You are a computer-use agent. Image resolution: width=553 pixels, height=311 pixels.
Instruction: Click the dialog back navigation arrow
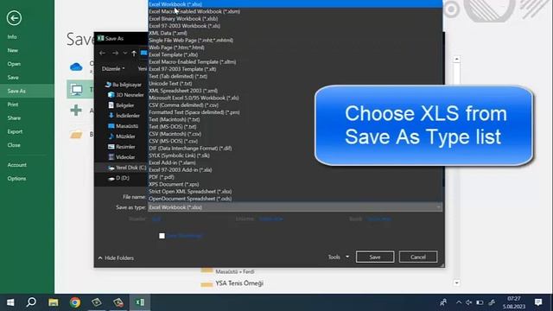102,54
